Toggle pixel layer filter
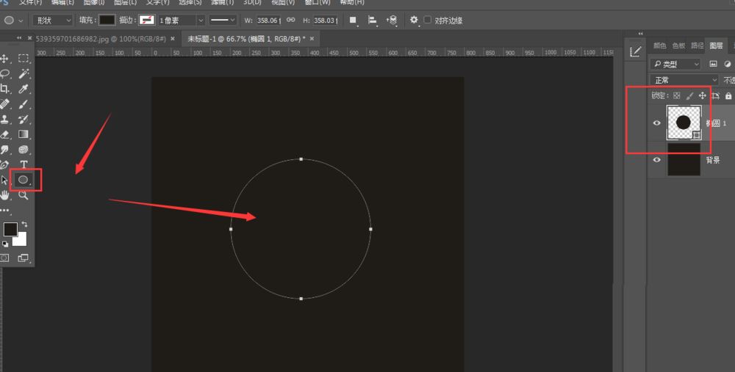 click(714, 64)
